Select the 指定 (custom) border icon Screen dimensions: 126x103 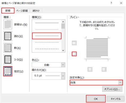tap(8, 71)
